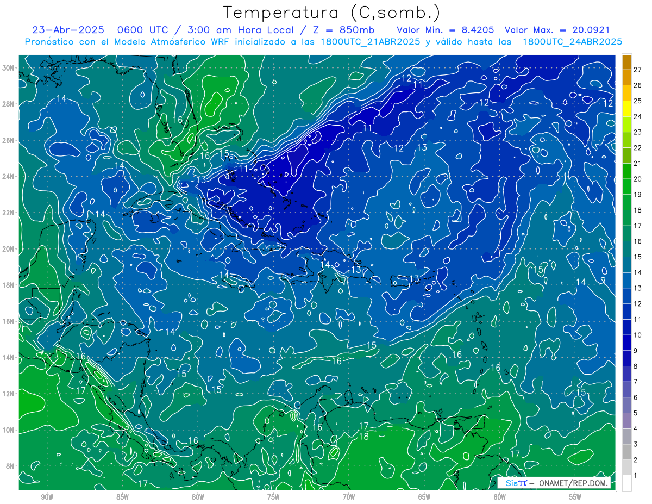Screen dimensions: 652x504
Task: Click the title "Temperatura (C,somb.)"
Action: [x=332, y=13]
